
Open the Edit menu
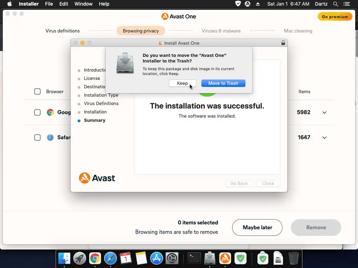pos(64,4)
